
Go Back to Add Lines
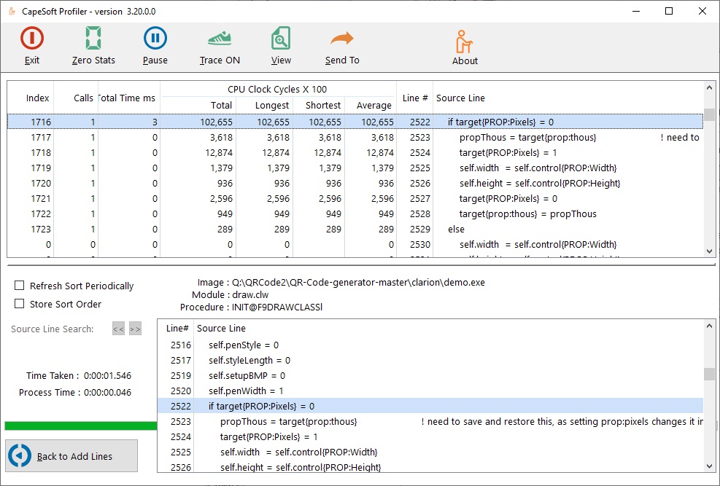71,455
